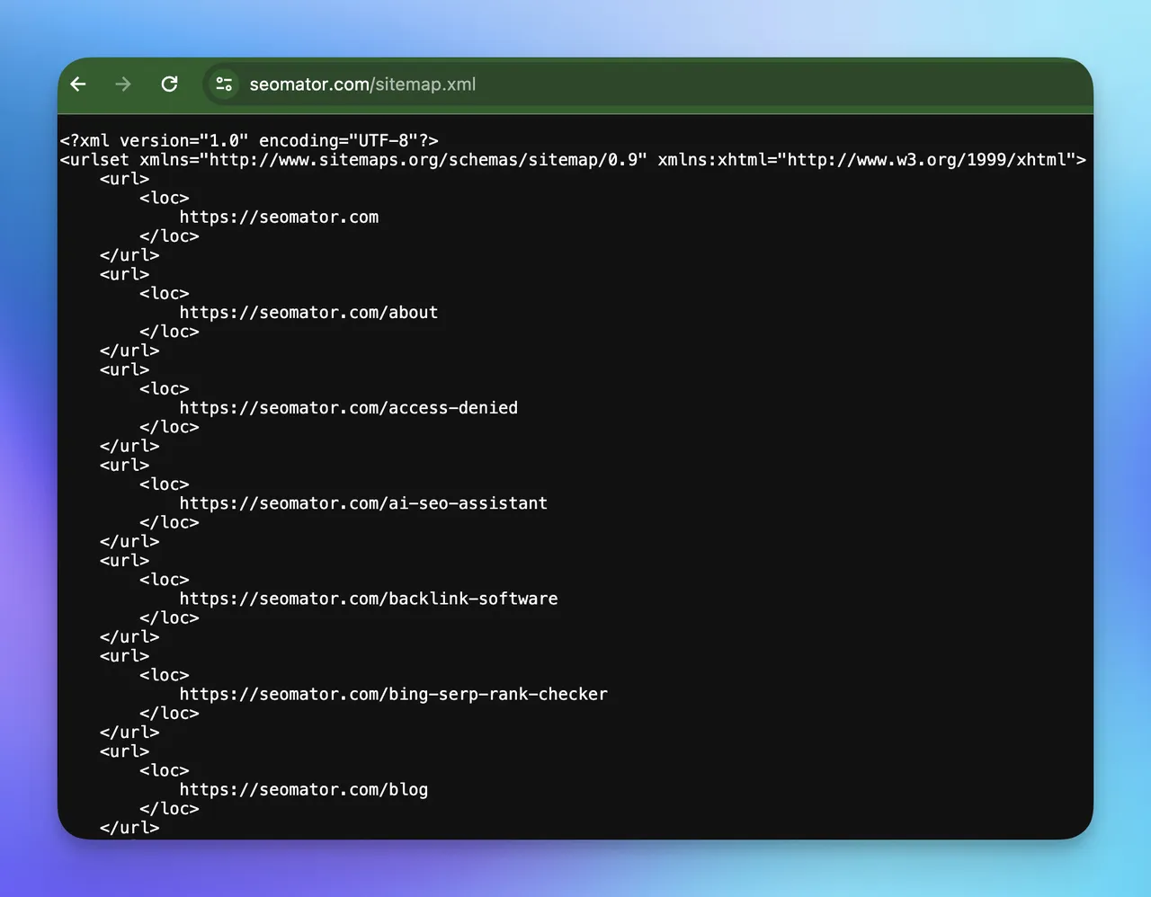Click the ai-seo-assistant URL entry
The height and width of the screenshot is (897, 1151).
pos(363,502)
